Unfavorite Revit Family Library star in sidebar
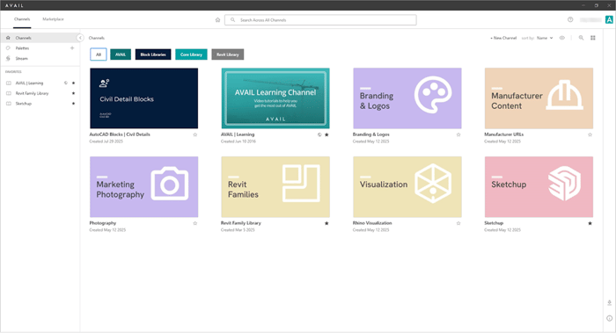 pyautogui.click(x=73, y=93)
